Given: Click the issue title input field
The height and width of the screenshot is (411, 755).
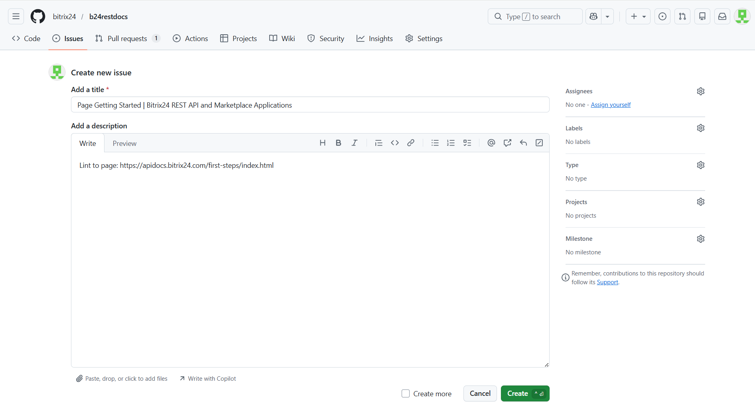Looking at the screenshot, I should click(x=310, y=105).
